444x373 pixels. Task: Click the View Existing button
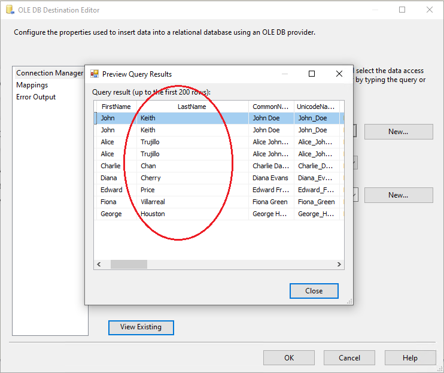coord(141,327)
